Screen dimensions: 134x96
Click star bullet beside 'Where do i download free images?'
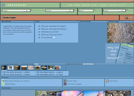(x=39, y=26)
